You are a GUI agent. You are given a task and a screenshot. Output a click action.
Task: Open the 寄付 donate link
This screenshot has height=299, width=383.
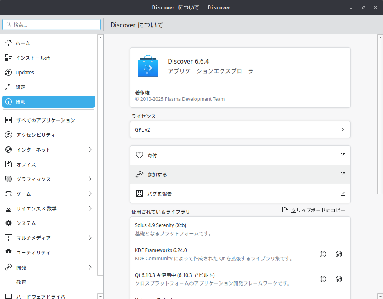click(240, 155)
